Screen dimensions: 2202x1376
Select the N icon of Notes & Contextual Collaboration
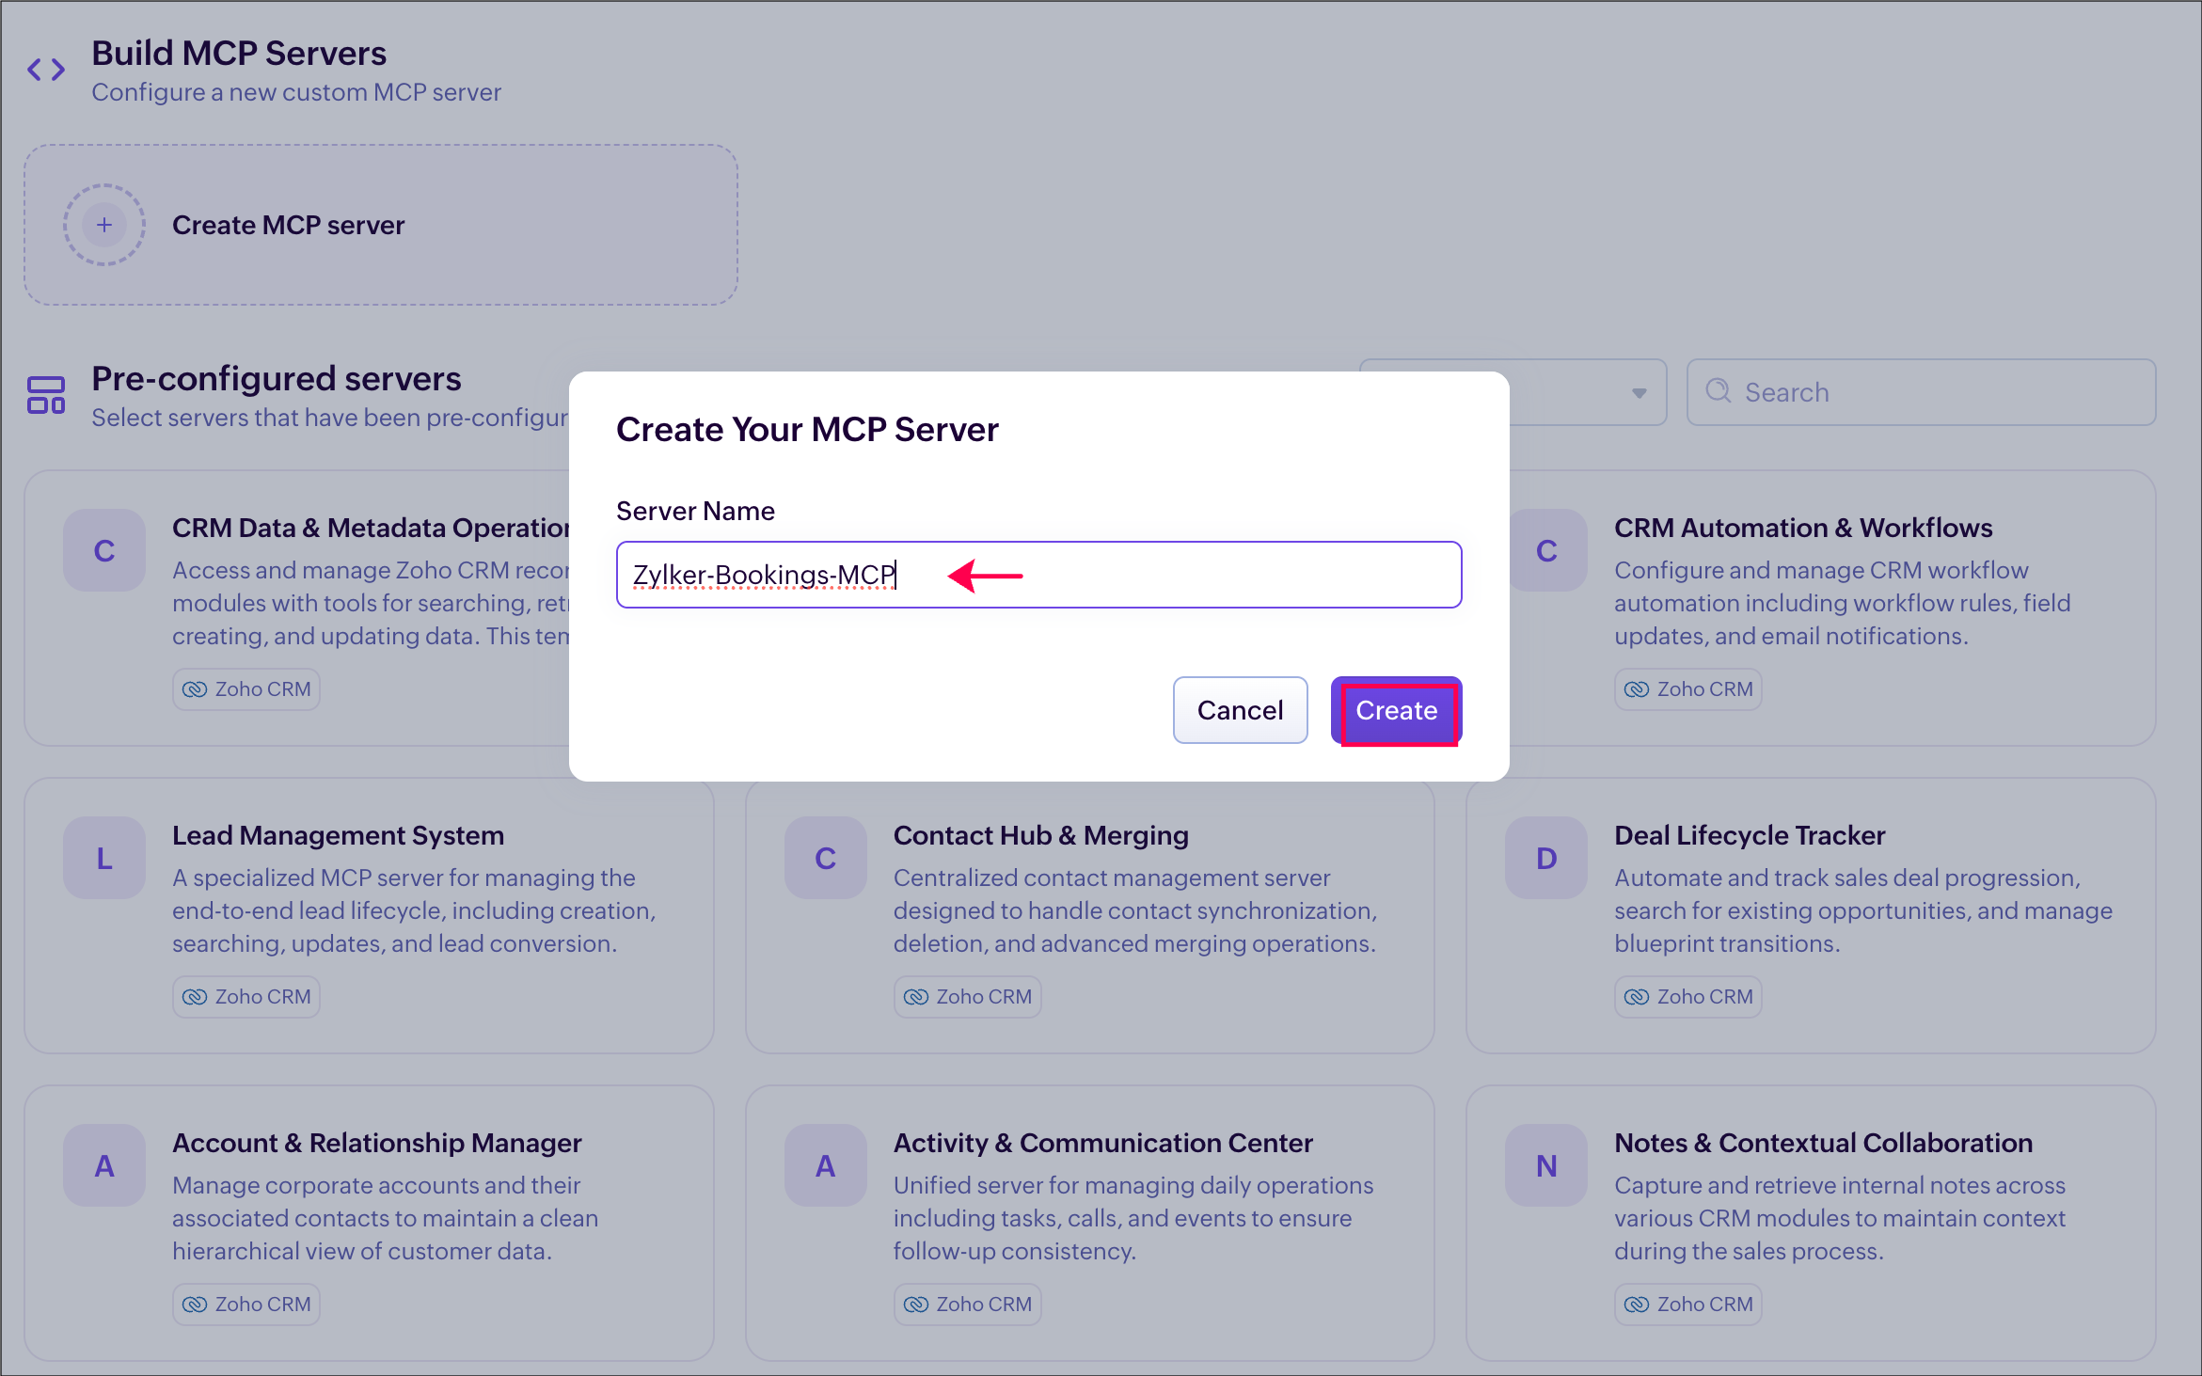(x=1545, y=1165)
